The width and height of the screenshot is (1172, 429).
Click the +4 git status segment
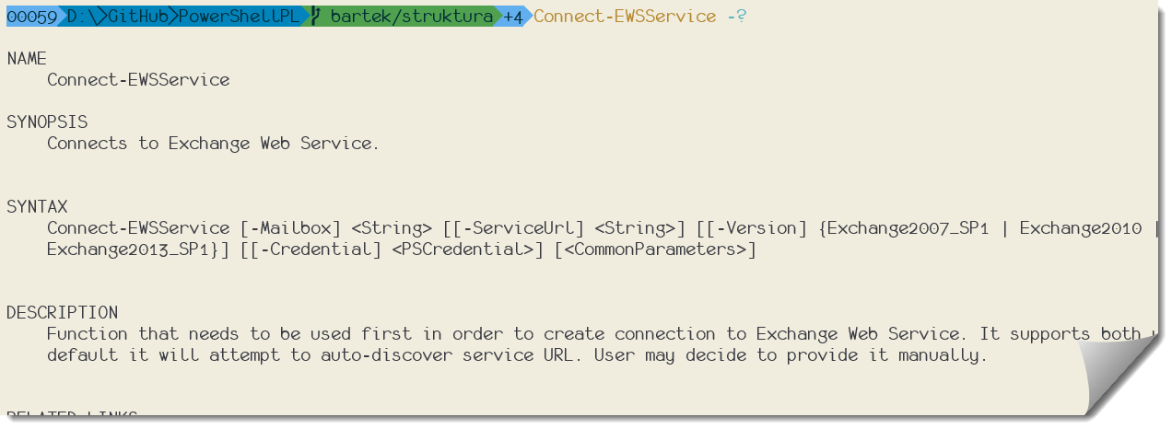point(513,17)
